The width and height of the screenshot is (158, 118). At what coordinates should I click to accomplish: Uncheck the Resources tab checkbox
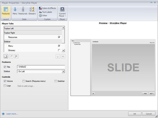(x=59, y=37)
